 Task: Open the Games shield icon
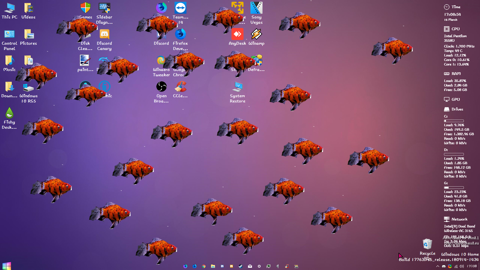85,11
